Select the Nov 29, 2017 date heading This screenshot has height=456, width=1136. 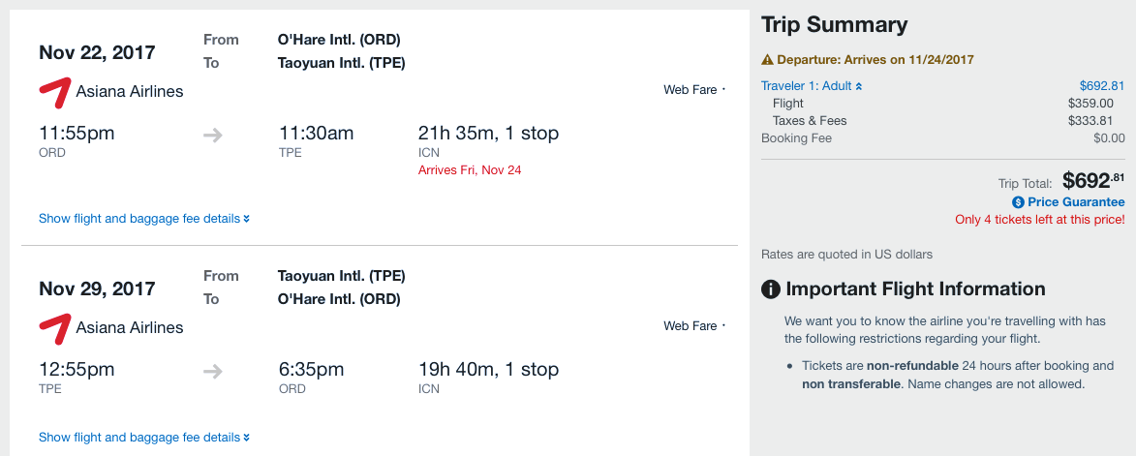pyautogui.click(x=97, y=289)
